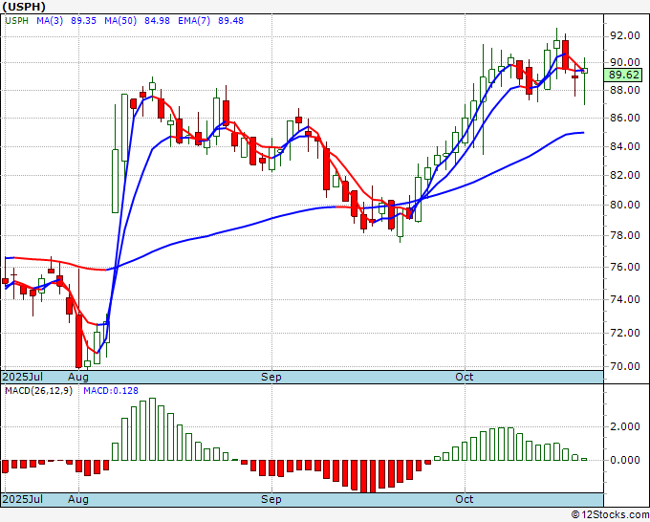Image resolution: width=650 pixels, height=522 pixels.
Task: Click the 2.000 MACD axis label
Action: pyautogui.click(x=624, y=426)
